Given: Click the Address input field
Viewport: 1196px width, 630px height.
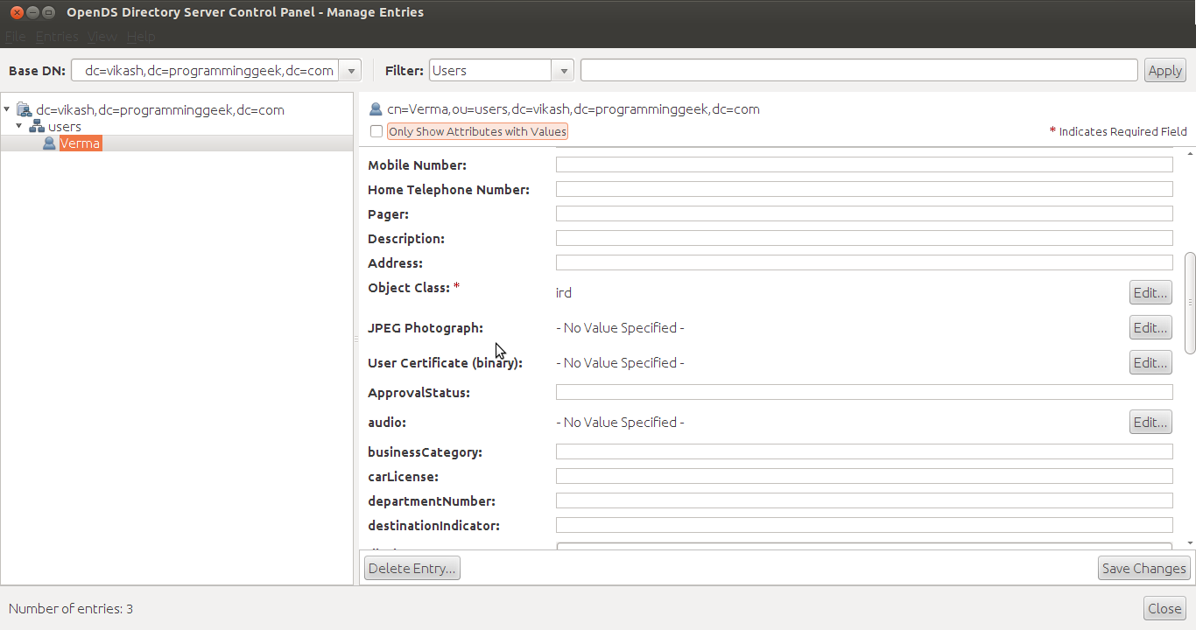Looking at the screenshot, I should tap(864, 262).
